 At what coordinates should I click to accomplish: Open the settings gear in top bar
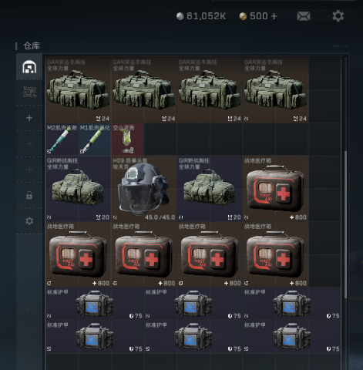coord(338,16)
